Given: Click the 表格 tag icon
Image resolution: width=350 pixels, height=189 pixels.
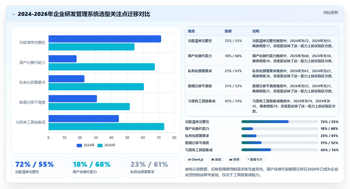Looking at the screenshot, I should (x=213, y=159).
